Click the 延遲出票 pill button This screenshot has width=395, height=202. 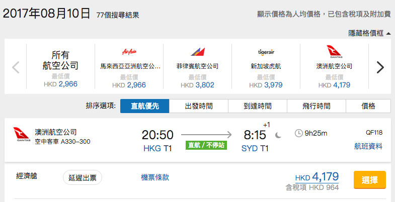click(83, 177)
